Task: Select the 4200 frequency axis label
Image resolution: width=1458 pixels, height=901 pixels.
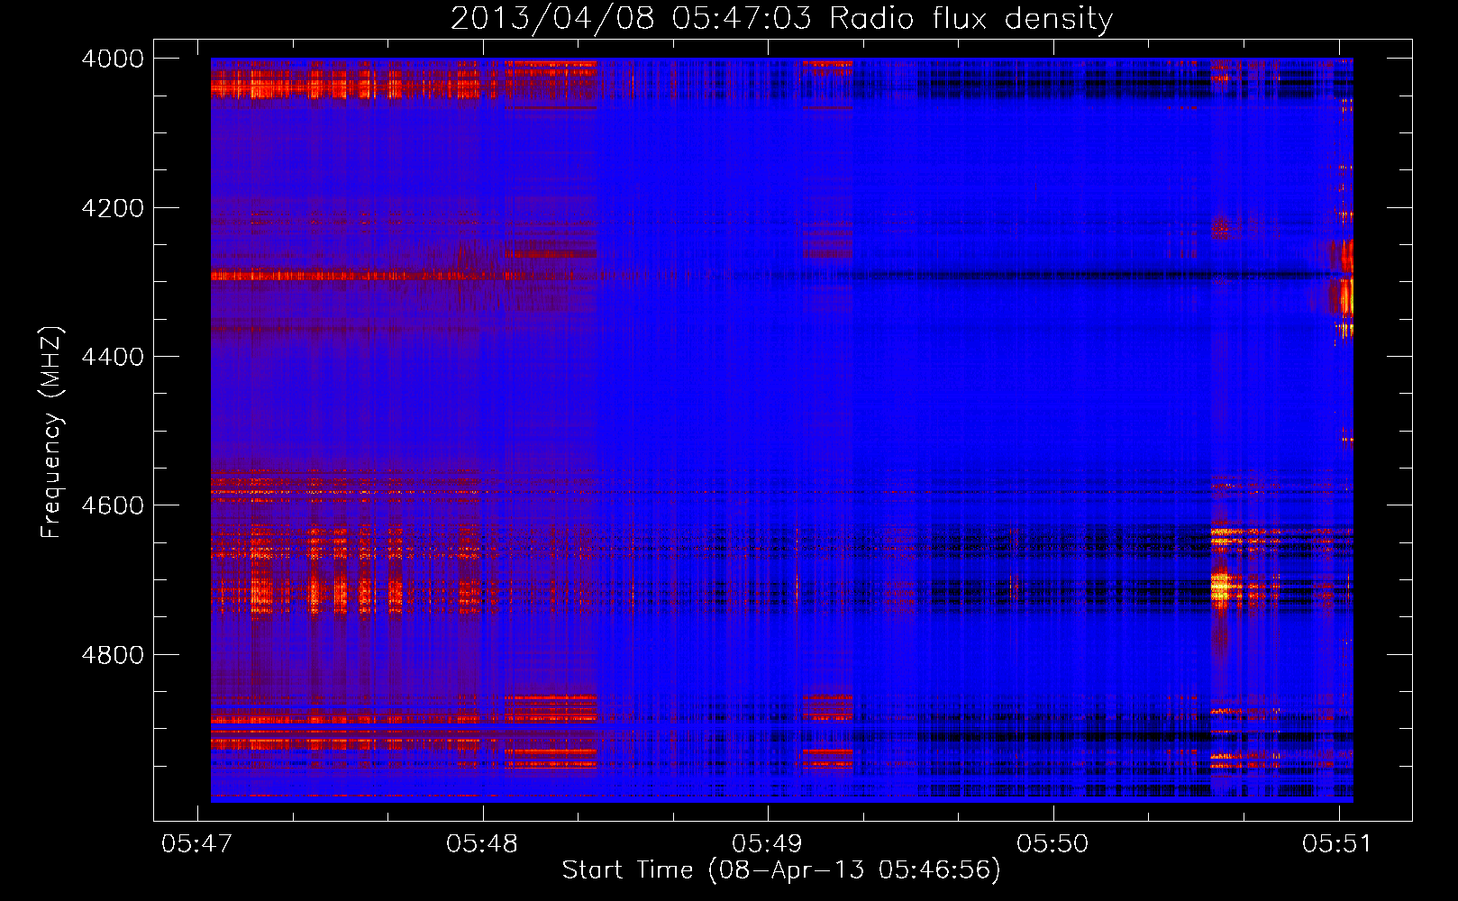Action: point(113,208)
